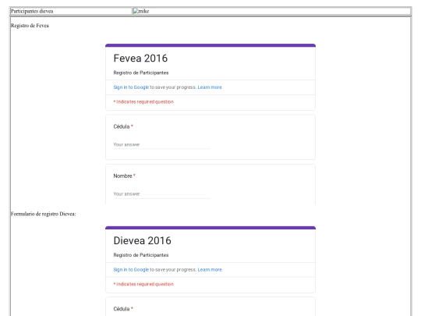Image resolution: width=421 pixels, height=316 pixels.
Task: Click the broken mike image
Action: 141,11
